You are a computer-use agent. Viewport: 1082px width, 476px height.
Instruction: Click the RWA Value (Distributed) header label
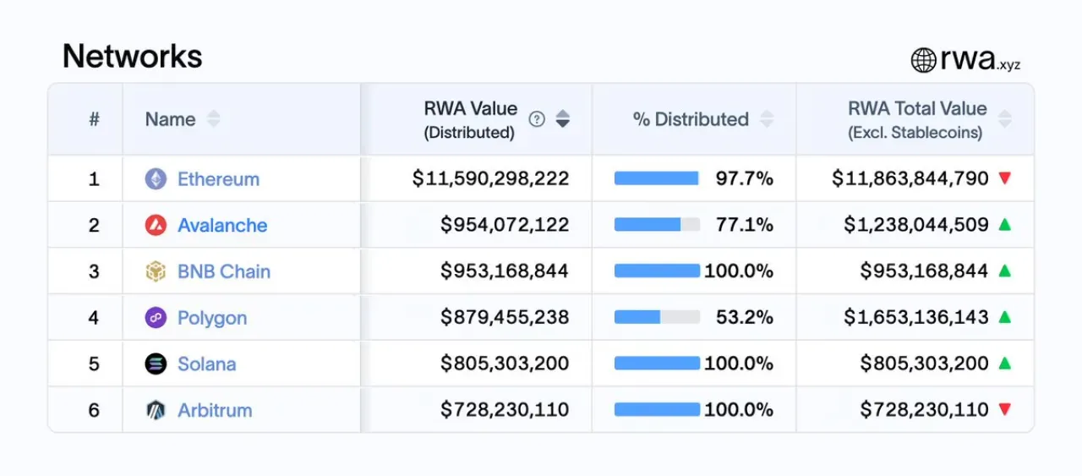[x=470, y=120]
